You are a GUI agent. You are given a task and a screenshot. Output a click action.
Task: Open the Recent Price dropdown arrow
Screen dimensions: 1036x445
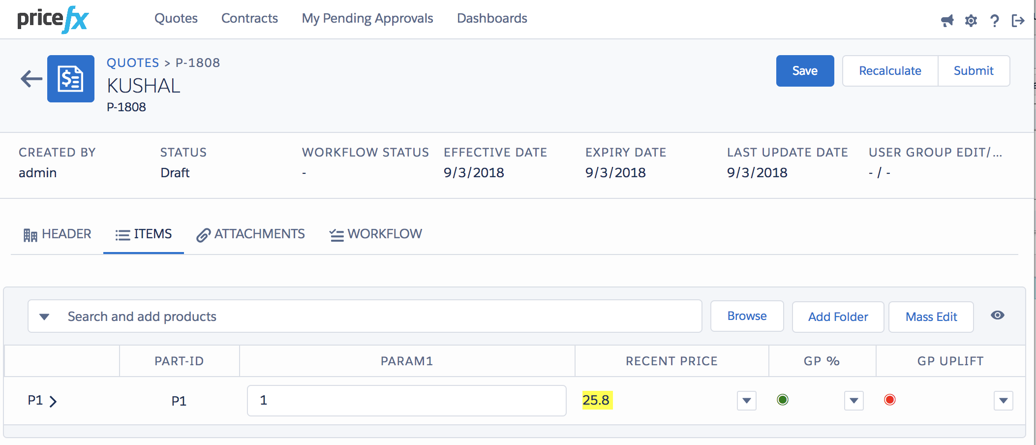coord(746,401)
